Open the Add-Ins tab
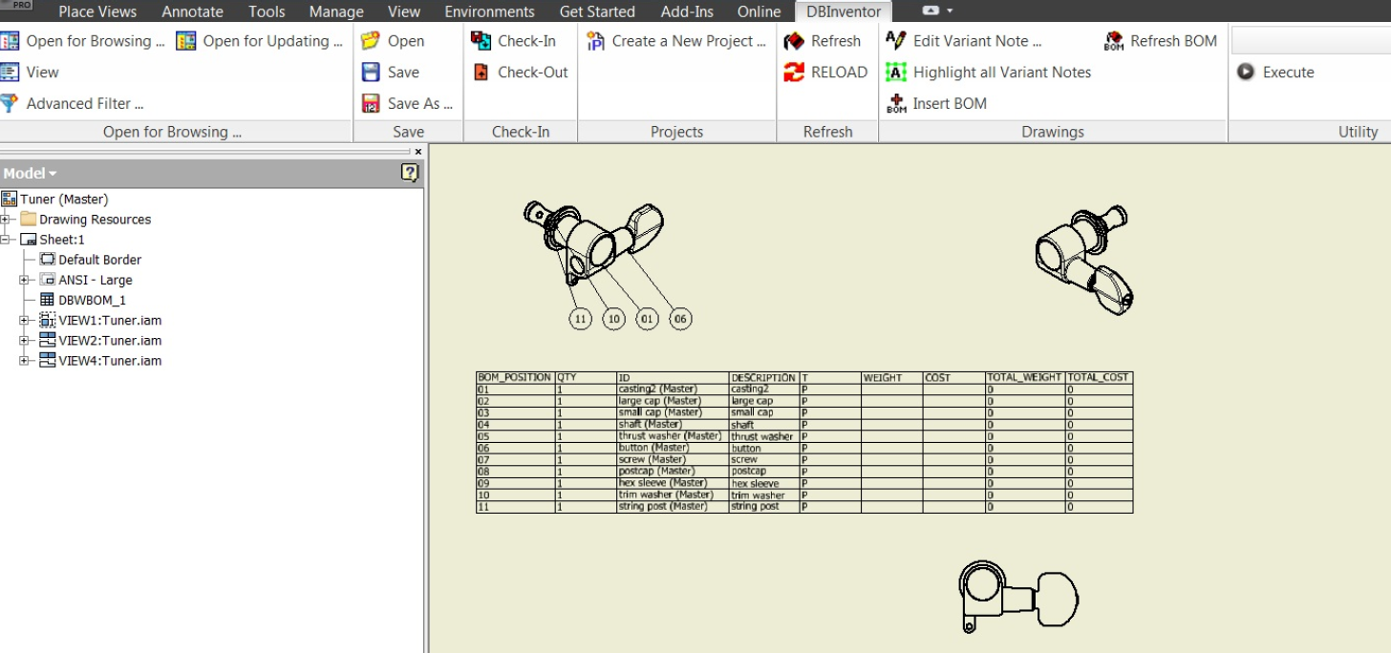The width and height of the screenshot is (1391, 653). 686,11
